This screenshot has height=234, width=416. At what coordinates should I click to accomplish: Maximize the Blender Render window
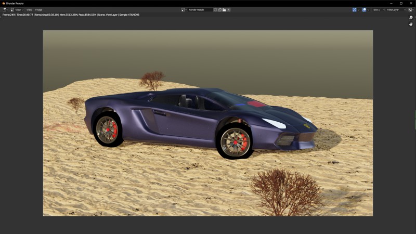(401, 3)
